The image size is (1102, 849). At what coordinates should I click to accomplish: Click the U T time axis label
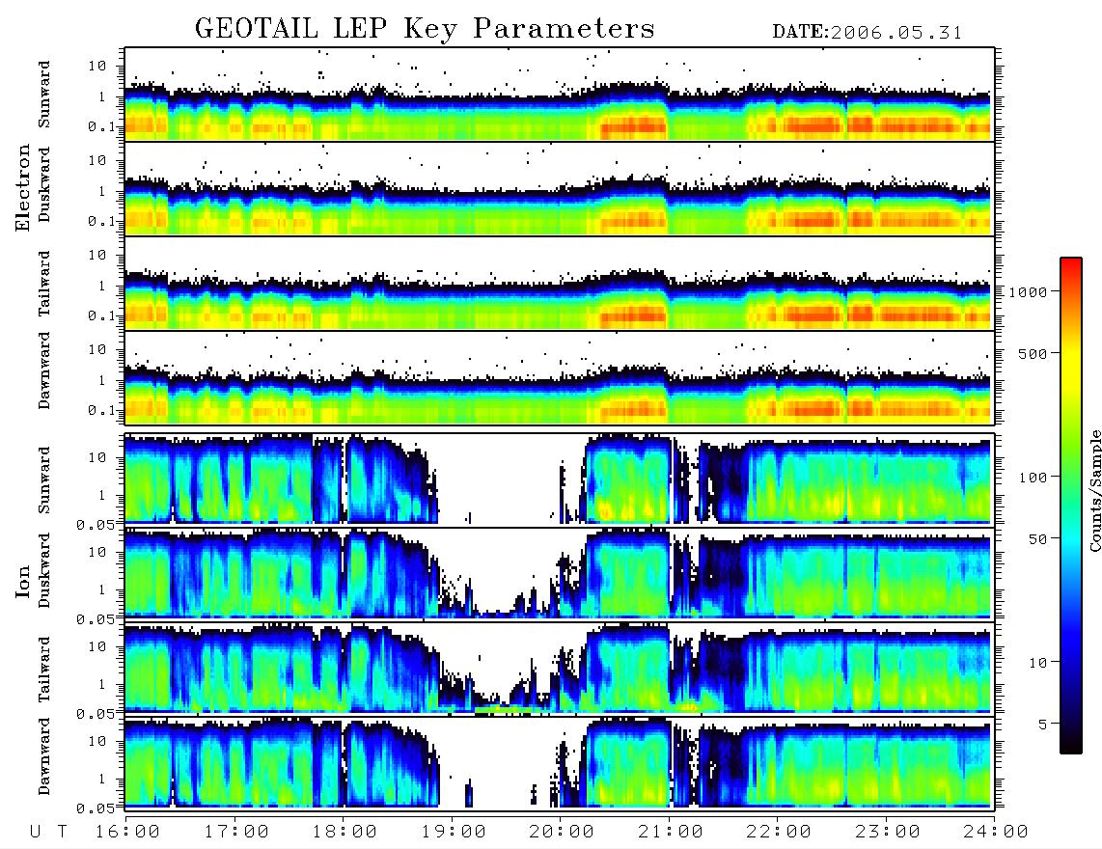tap(48, 832)
